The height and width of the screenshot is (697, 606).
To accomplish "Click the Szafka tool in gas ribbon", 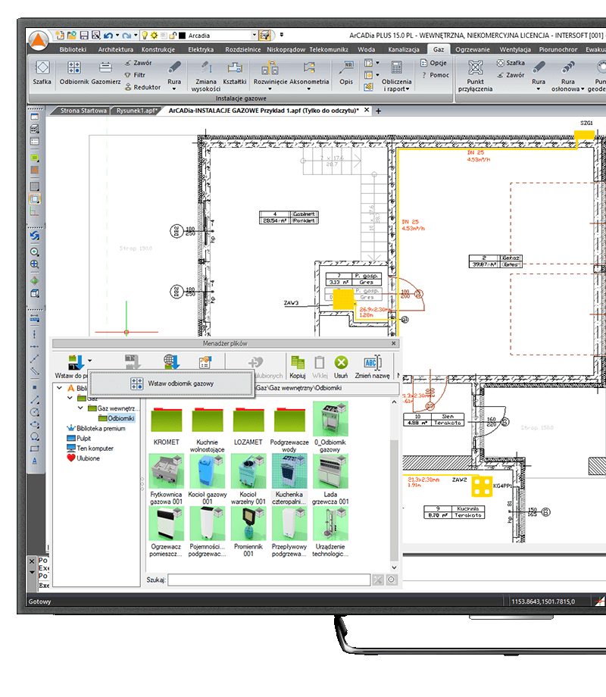I will coord(42,73).
